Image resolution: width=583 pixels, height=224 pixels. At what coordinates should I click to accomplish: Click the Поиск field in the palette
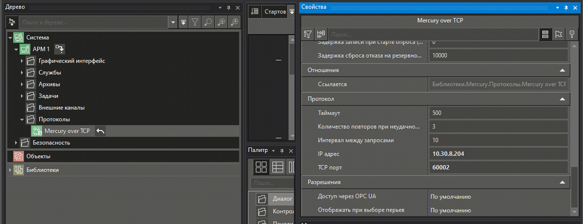[272, 183]
